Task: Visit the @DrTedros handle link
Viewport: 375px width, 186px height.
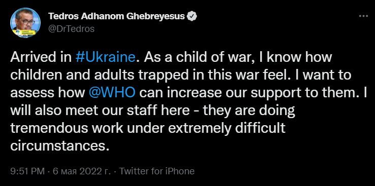Action: [71, 29]
